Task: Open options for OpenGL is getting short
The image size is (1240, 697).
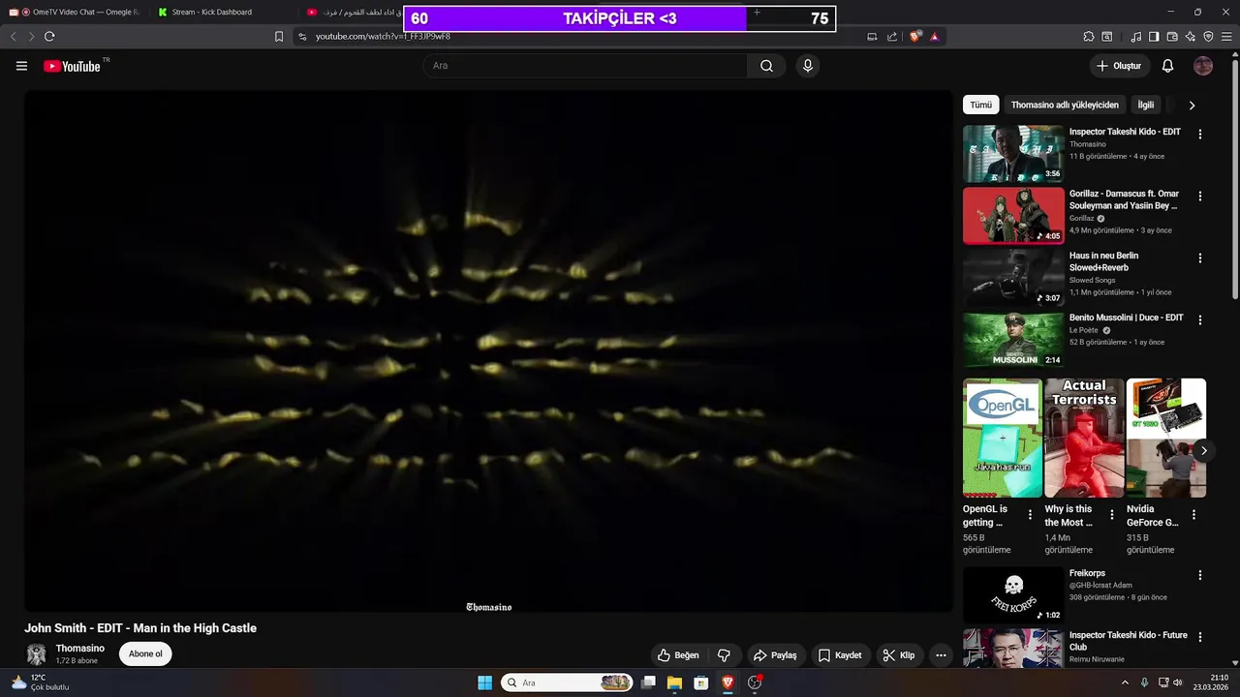Action: tap(1030, 514)
